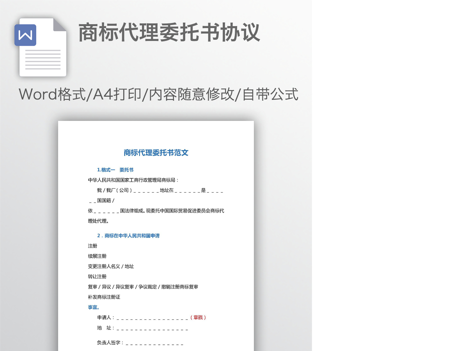Click the list item 补发商标注册证
Image resolution: width=468 pixels, height=351 pixels.
(x=104, y=297)
